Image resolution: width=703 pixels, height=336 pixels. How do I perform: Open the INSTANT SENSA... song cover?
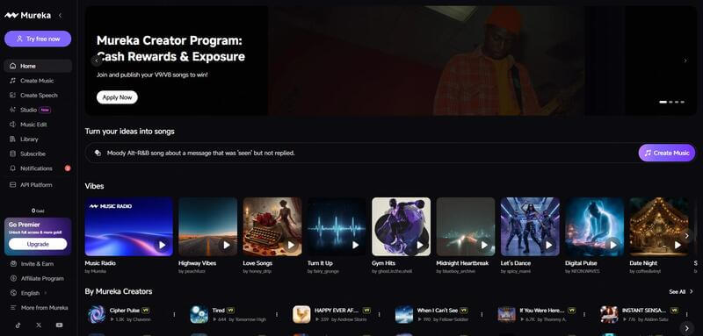click(x=609, y=315)
